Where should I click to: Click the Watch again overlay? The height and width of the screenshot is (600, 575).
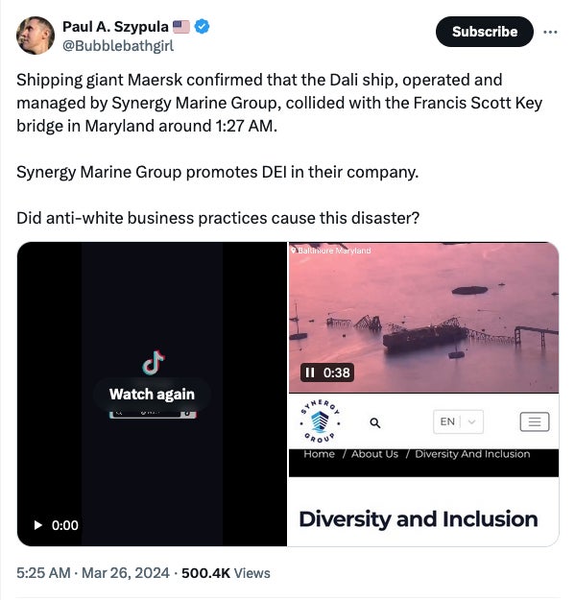[x=152, y=395]
